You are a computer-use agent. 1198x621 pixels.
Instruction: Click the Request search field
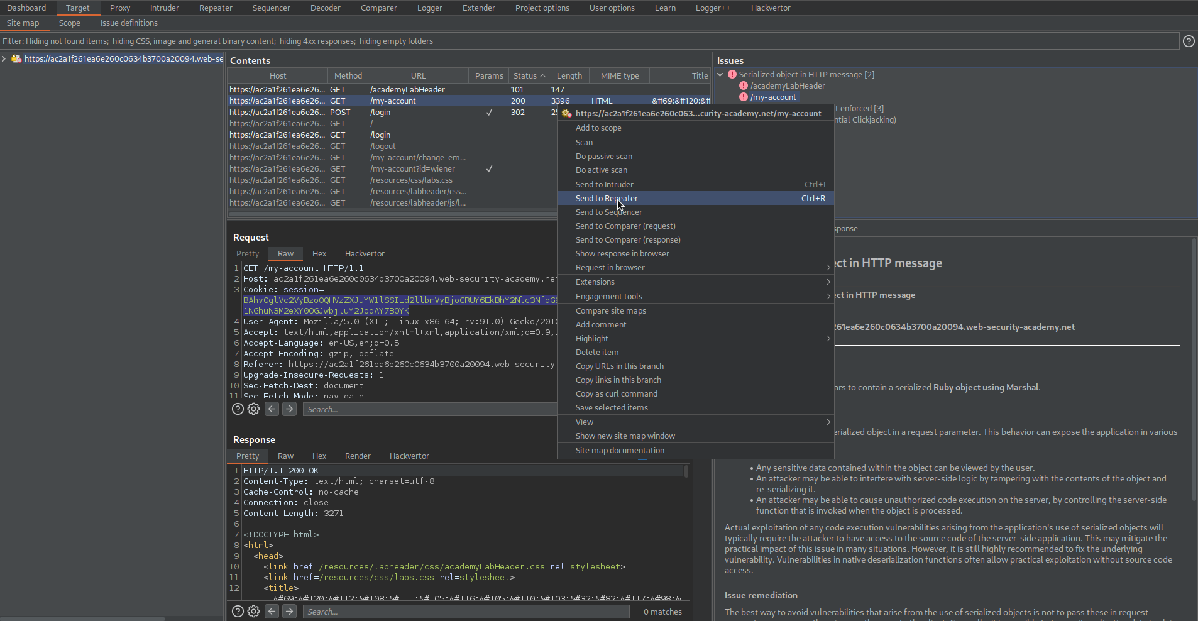[x=430, y=409]
